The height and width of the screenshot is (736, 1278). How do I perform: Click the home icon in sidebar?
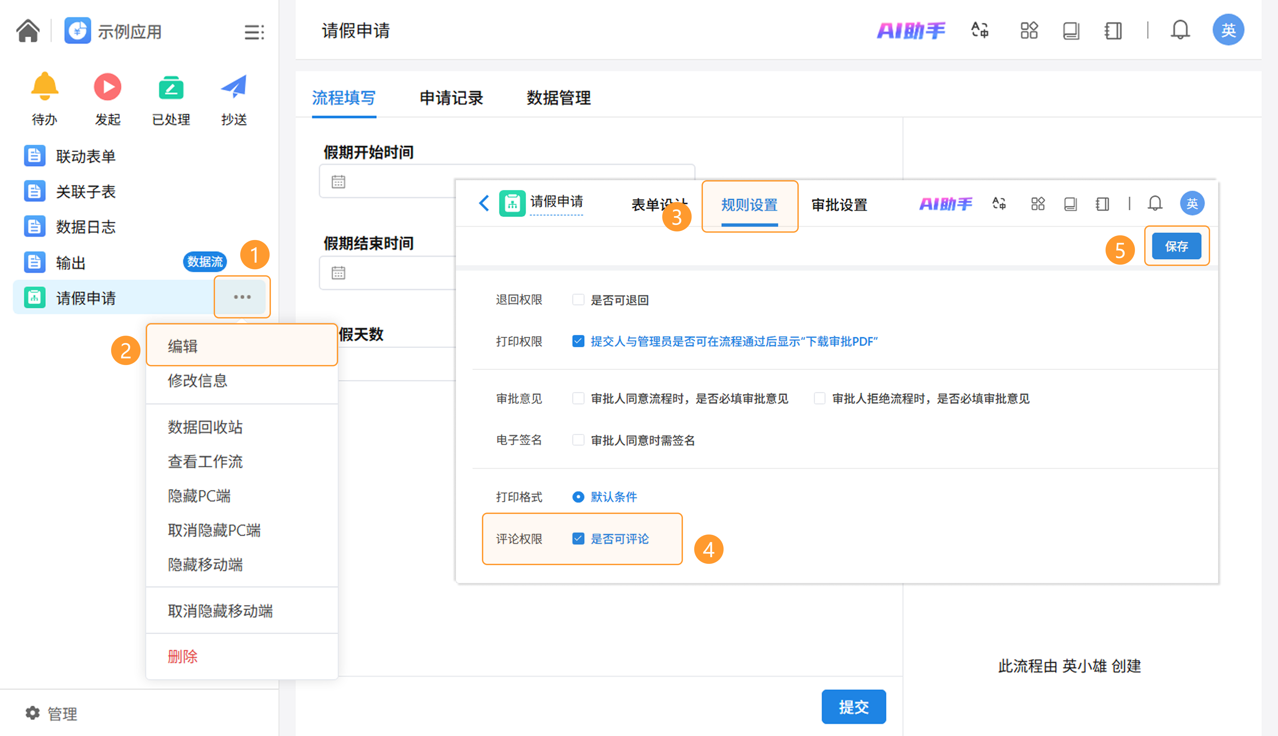tap(28, 31)
